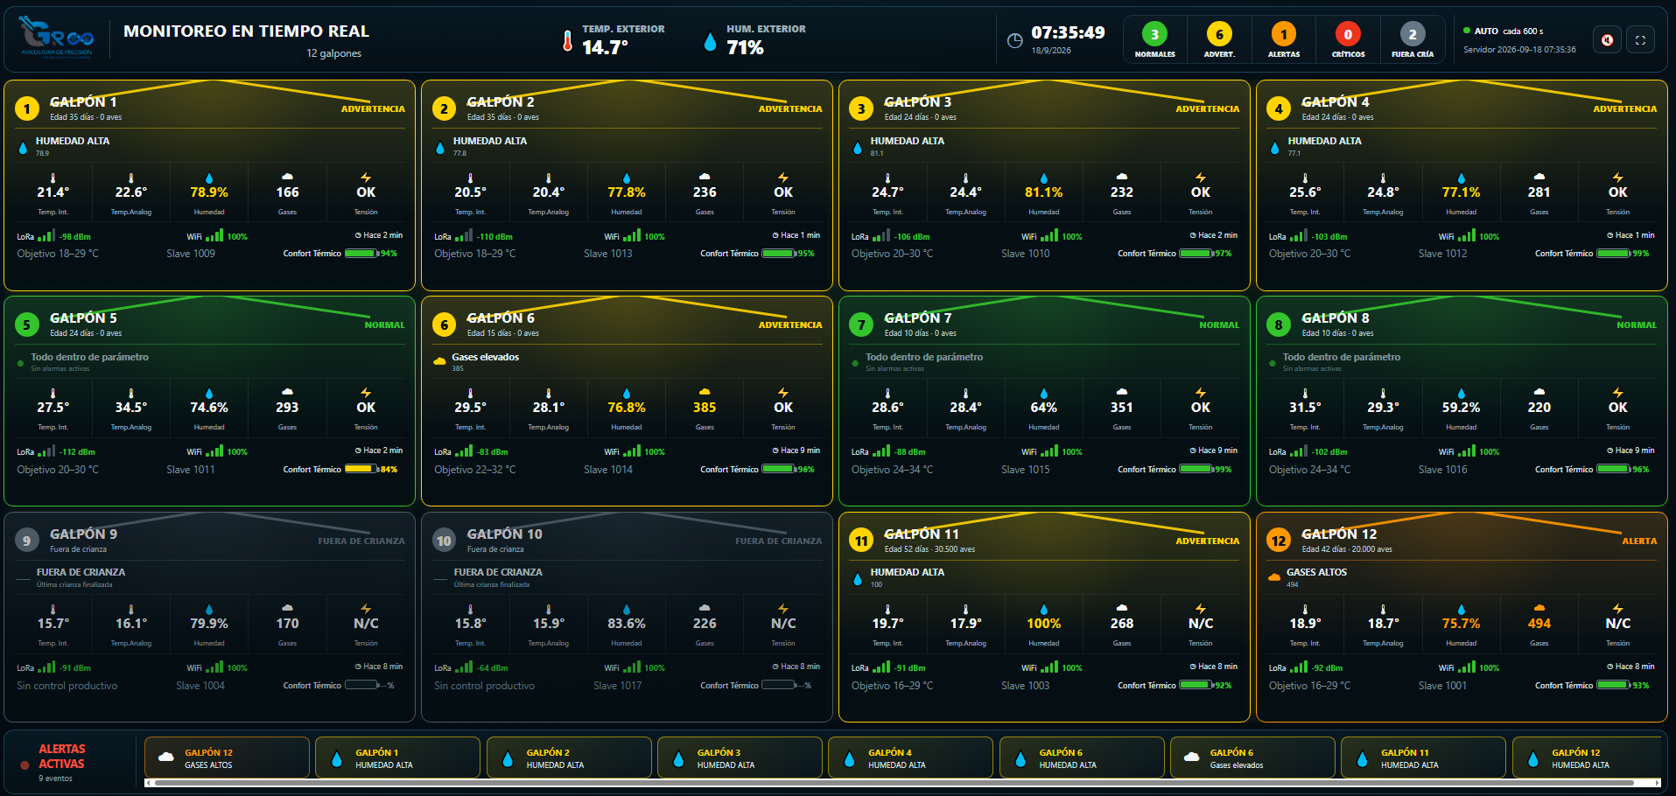Open the Galpón 1 Humedad Alta alert chip
The width and height of the screenshot is (1676, 796).
tap(397, 758)
